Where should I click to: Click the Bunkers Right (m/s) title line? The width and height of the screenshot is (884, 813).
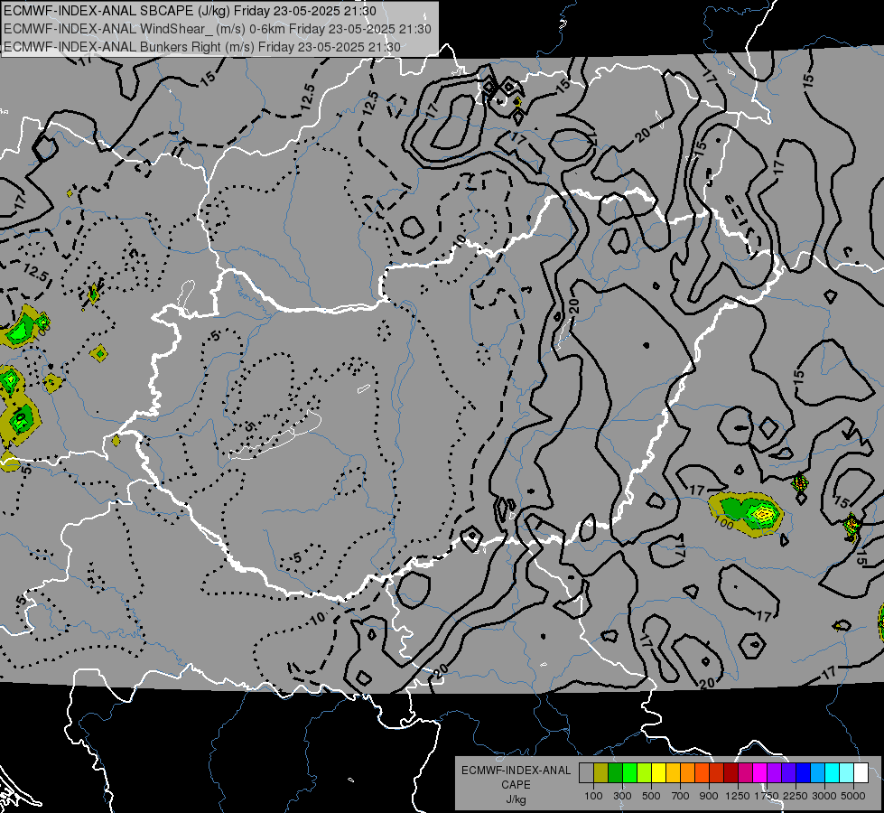point(202,47)
